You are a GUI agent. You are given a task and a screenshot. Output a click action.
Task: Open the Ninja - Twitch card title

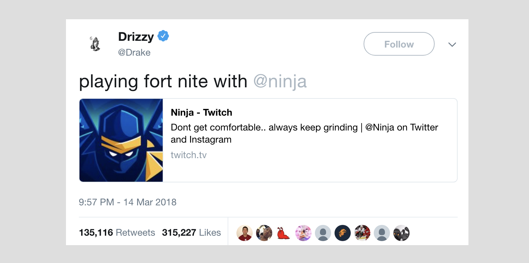pos(202,112)
